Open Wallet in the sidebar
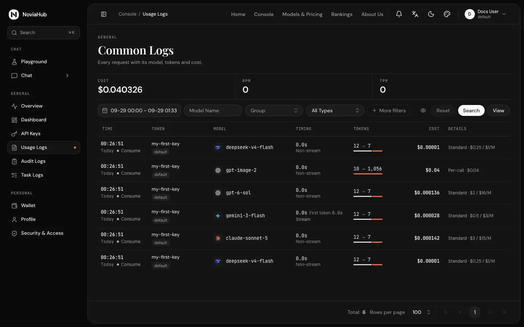The width and height of the screenshot is (524, 327). (x=44, y=206)
